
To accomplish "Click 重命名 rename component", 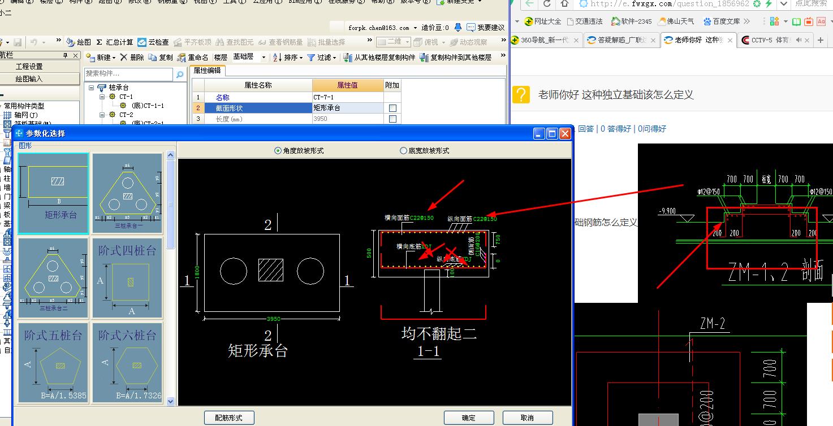I will (193, 58).
